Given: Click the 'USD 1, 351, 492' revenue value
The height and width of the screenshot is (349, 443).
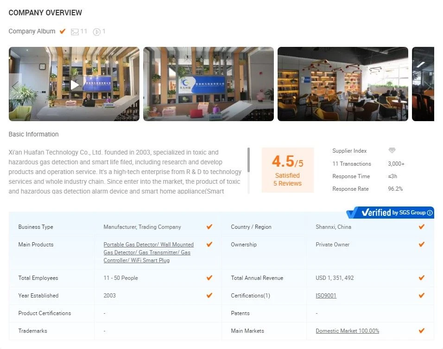Looking at the screenshot, I should click(335, 278).
